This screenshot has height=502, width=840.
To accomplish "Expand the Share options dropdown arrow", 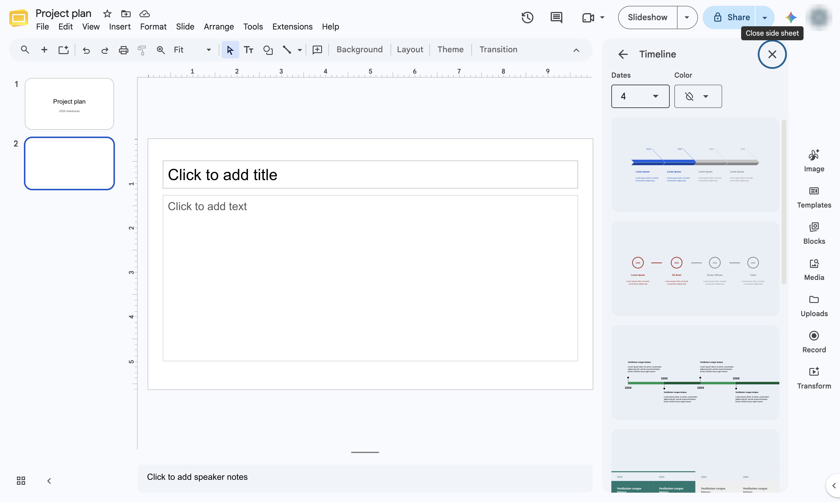I will tap(765, 17).
